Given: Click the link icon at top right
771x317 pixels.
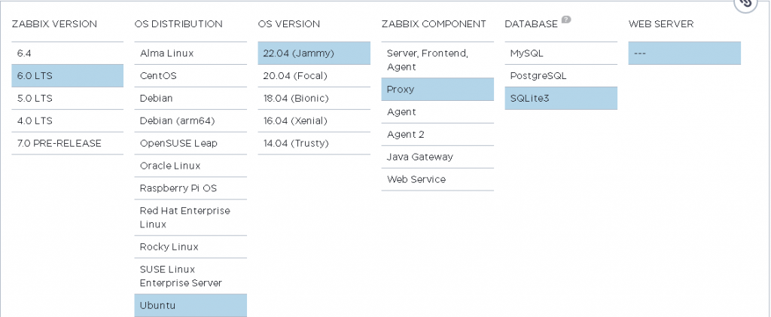Looking at the screenshot, I should pyautogui.click(x=745, y=4).
